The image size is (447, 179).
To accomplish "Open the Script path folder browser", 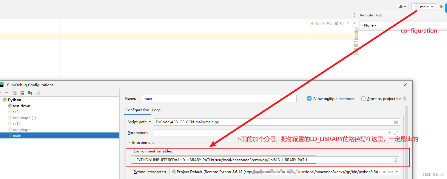I will click(396, 122).
